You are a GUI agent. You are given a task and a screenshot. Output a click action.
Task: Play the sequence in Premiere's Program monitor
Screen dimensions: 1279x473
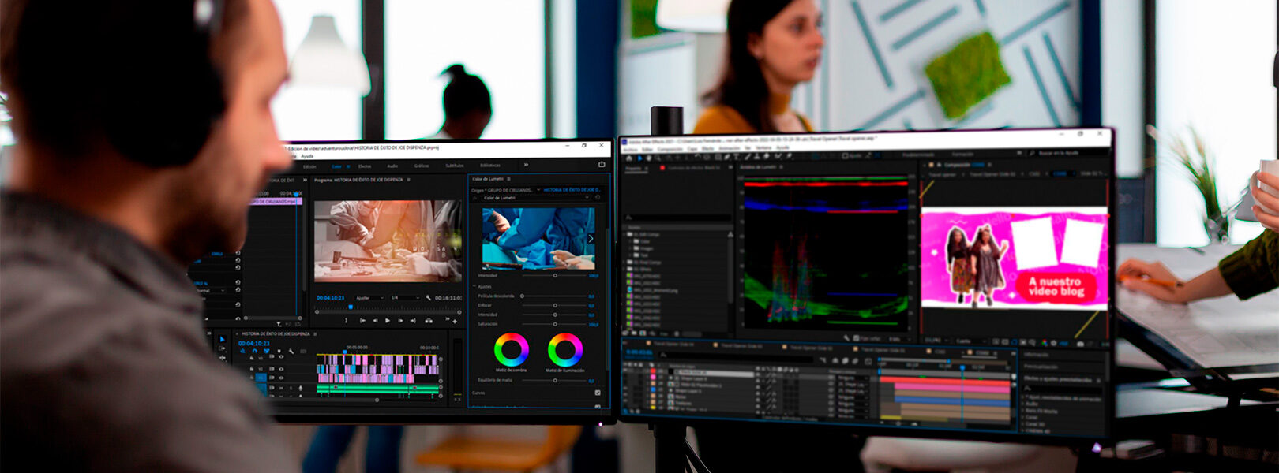(388, 321)
